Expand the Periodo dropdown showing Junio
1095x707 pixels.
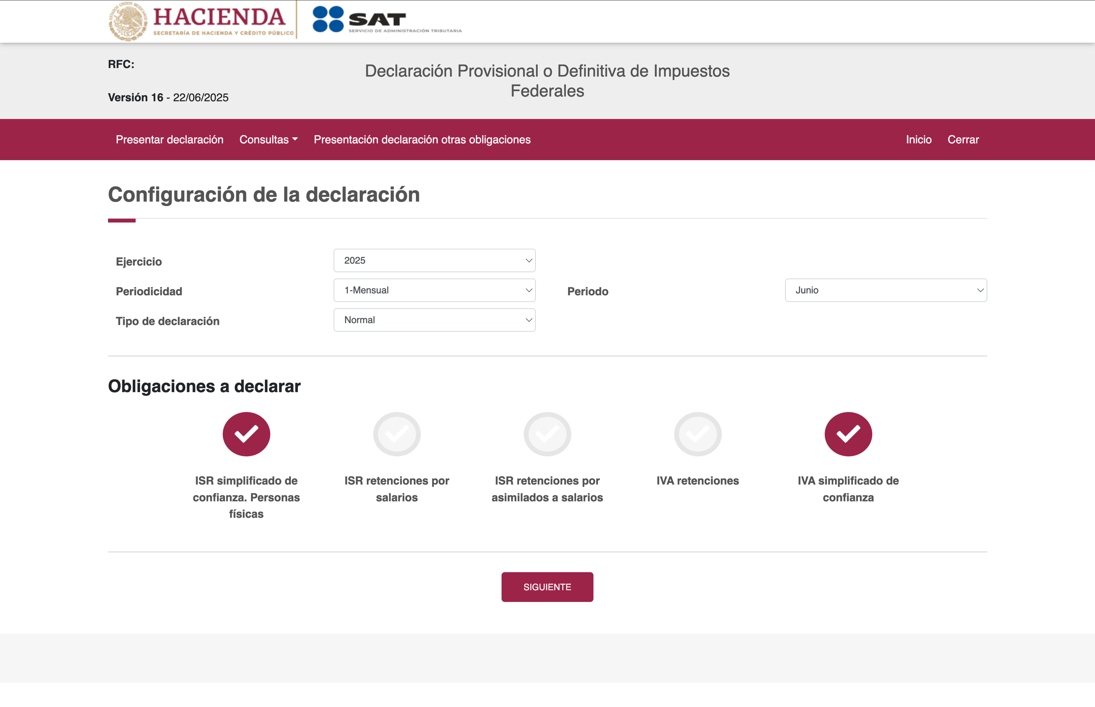[x=885, y=290]
